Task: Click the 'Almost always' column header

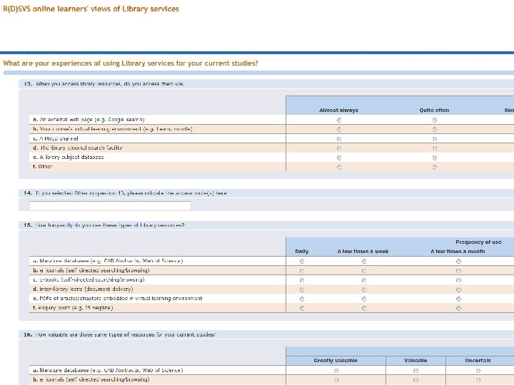Action: (338, 111)
